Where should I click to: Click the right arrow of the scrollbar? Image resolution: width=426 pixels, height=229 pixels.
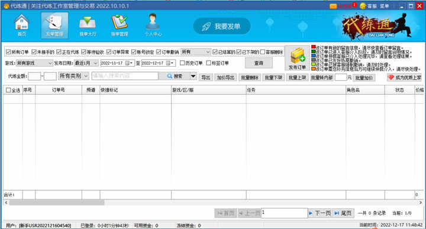tap(421, 202)
